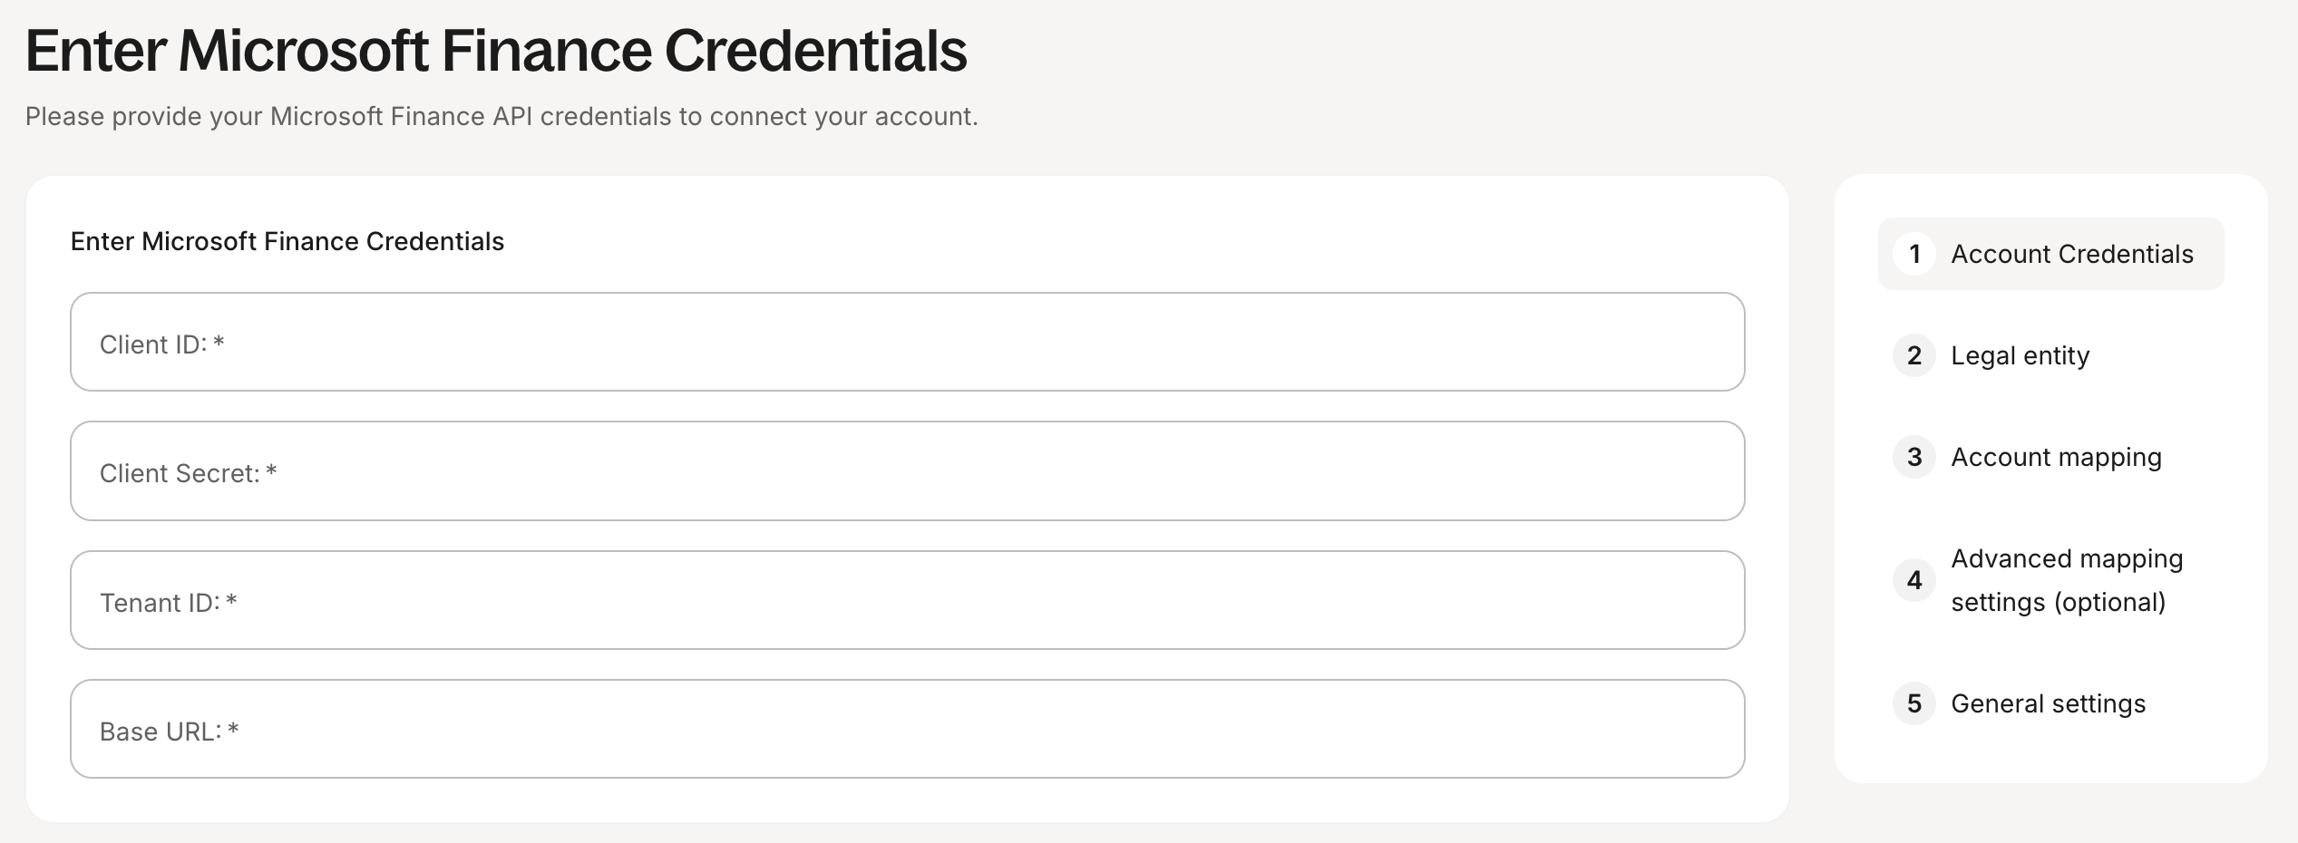Screen dimensions: 2298x843
Task: Open the Account Credentials step
Action: coord(2072,254)
